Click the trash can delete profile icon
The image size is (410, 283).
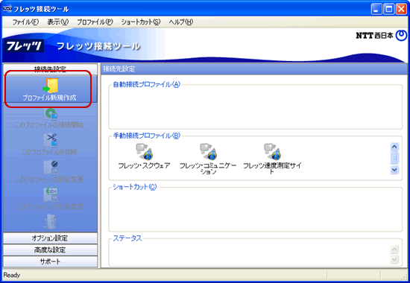[x=50, y=222]
